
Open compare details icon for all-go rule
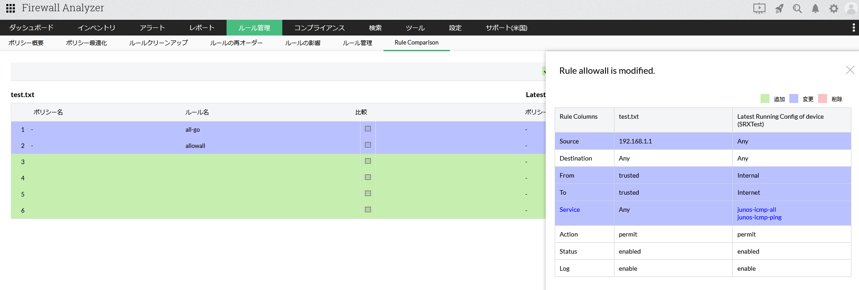point(368,129)
